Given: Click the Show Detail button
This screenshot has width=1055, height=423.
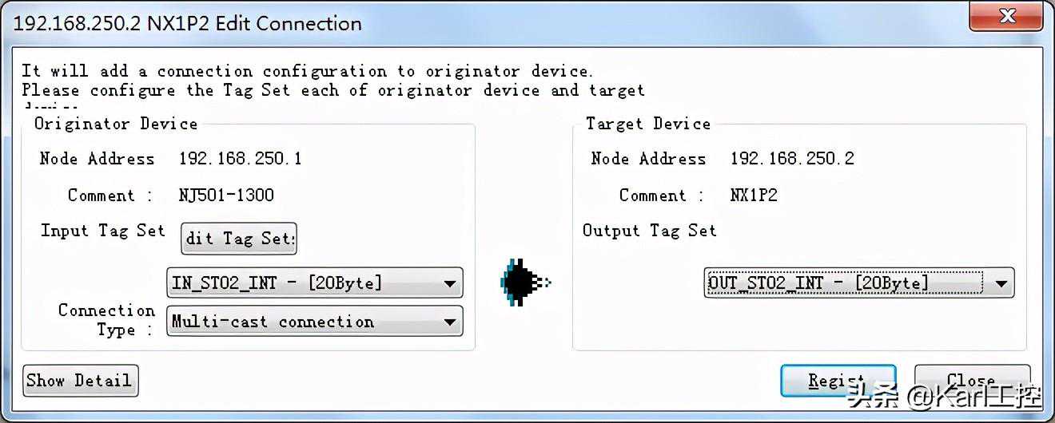Looking at the screenshot, I should click(81, 381).
